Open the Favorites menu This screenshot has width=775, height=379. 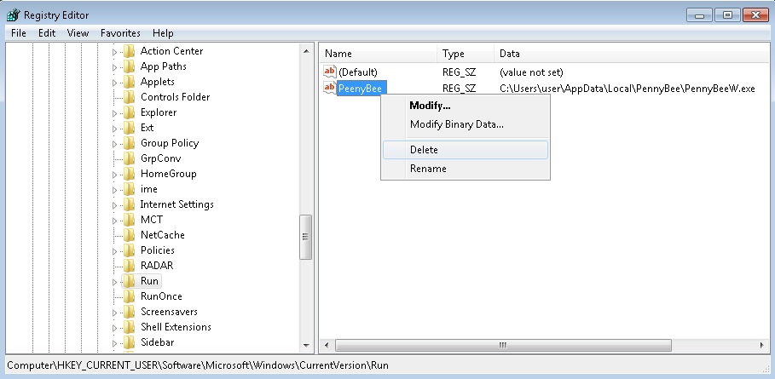[x=120, y=33]
